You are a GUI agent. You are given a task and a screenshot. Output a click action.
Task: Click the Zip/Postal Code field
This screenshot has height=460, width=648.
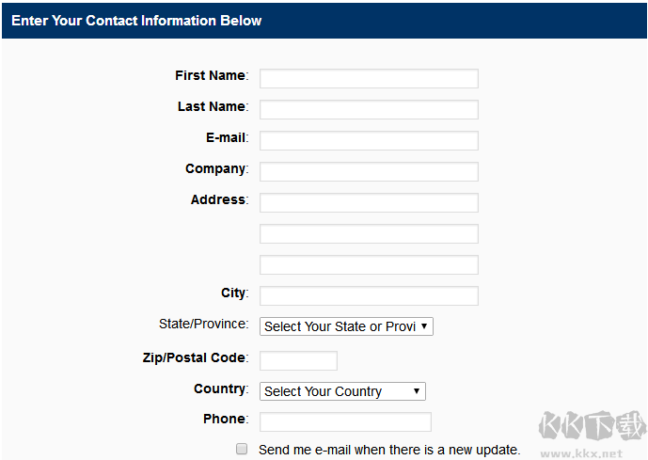coord(298,360)
